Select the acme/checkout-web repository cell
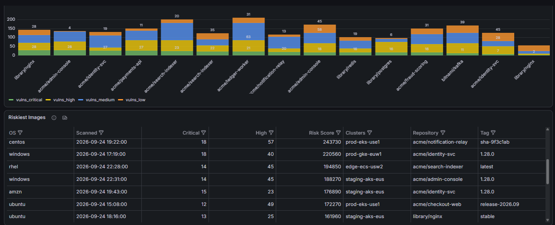The image size is (555, 225). pos(444,204)
